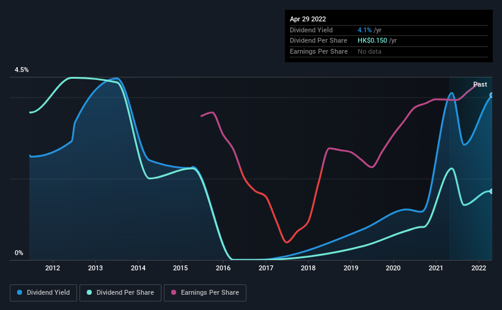Click the tooltip Dividend Yield row label
This screenshot has height=310, width=502.
(x=311, y=30)
